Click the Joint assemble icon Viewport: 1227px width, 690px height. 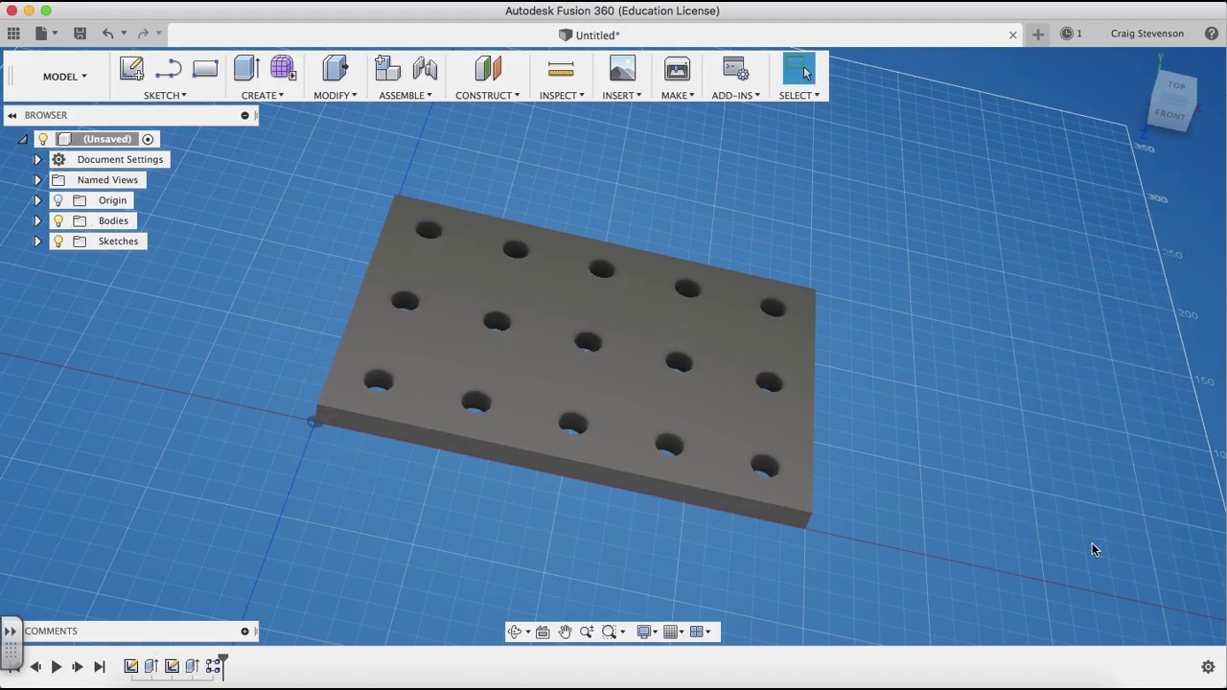click(x=425, y=68)
